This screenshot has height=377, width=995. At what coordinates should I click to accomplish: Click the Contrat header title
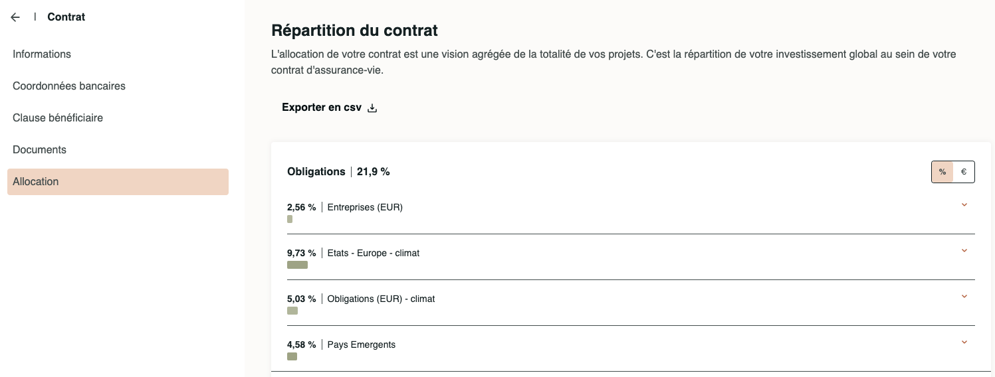[66, 17]
